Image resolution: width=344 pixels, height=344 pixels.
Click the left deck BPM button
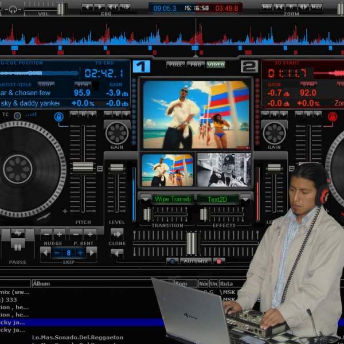[83, 84]
